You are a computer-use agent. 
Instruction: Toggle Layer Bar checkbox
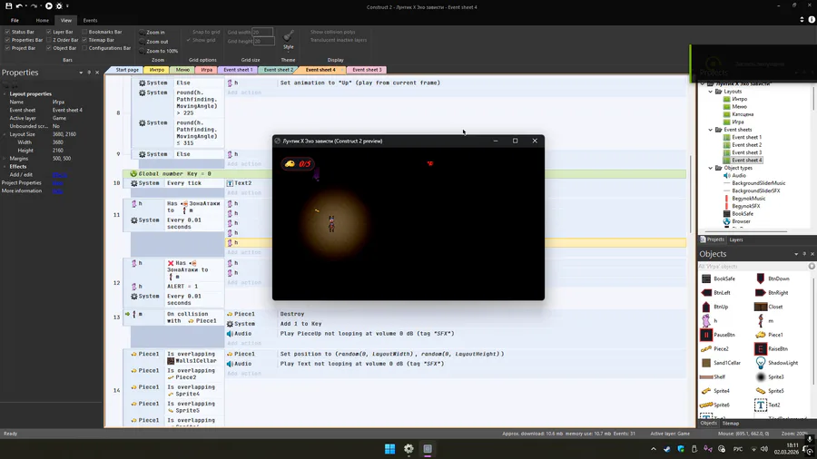(x=48, y=32)
